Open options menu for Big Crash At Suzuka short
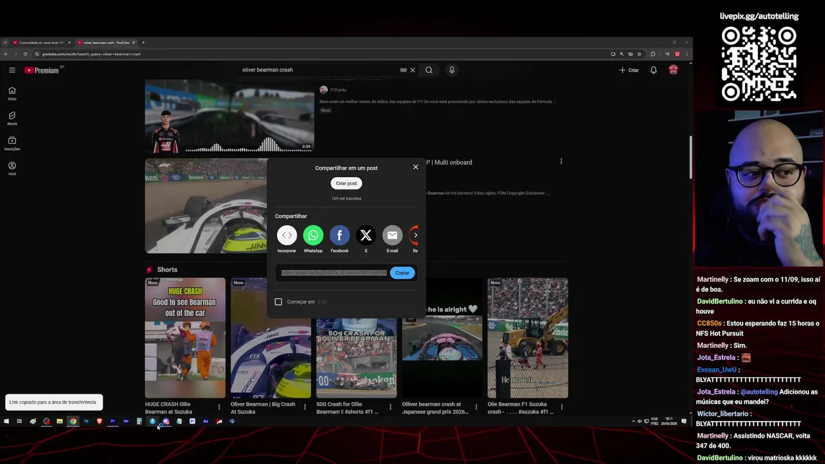 (305, 407)
